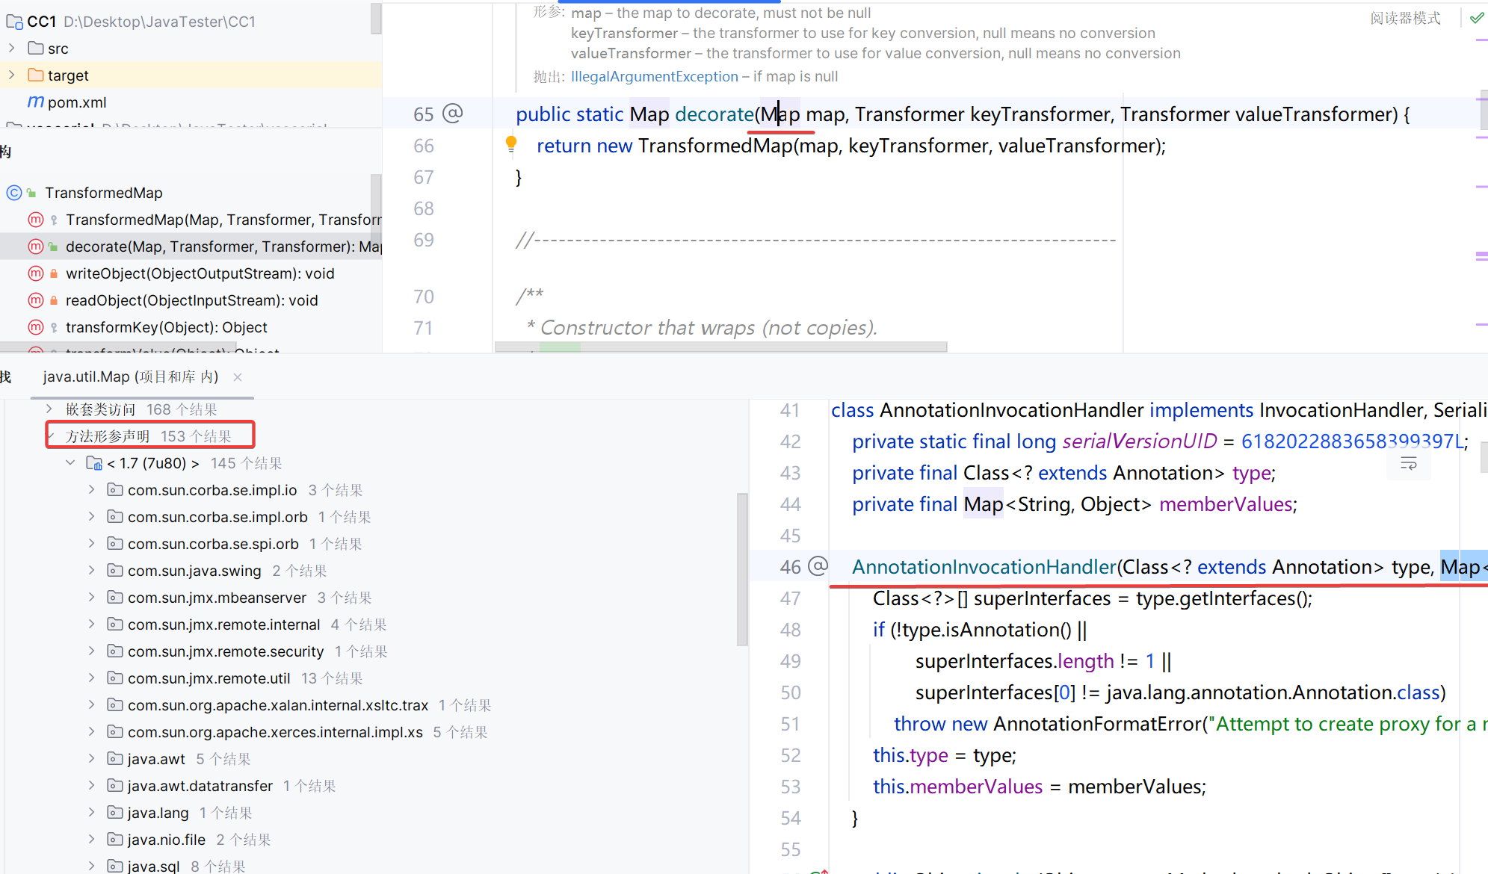
Task: Click the TransformedMap class icon in structure
Action: pyautogui.click(x=14, y=193)
